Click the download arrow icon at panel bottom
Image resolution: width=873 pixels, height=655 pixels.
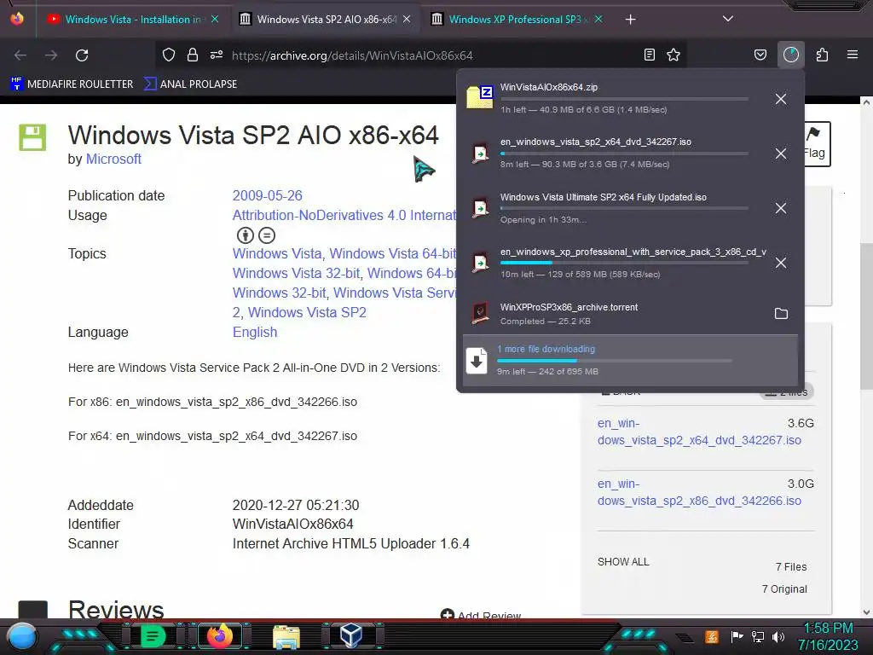click(x=477, y=361)
